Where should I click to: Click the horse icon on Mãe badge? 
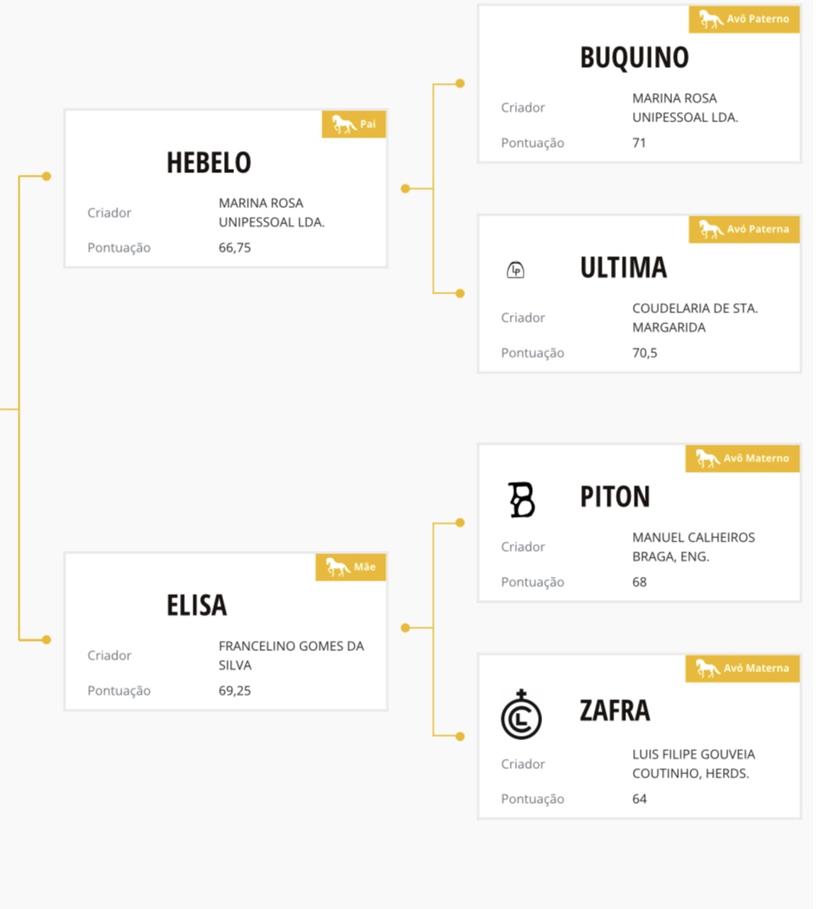coord(338,567)
